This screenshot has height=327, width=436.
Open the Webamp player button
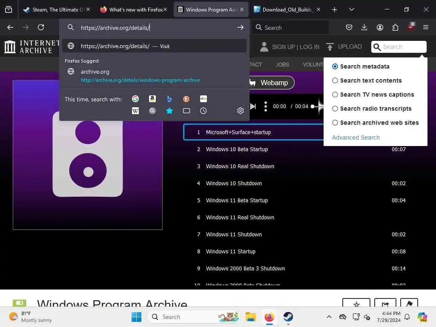(271, 83)
